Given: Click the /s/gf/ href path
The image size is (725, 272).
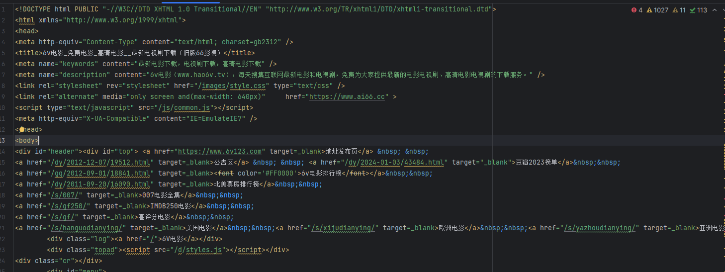Looking at the screenshot, I should tap(63, 217).
